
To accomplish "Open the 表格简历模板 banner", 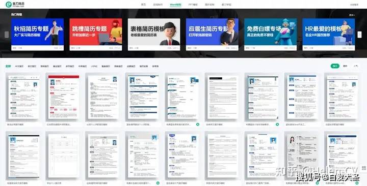I will click(154, 35).
